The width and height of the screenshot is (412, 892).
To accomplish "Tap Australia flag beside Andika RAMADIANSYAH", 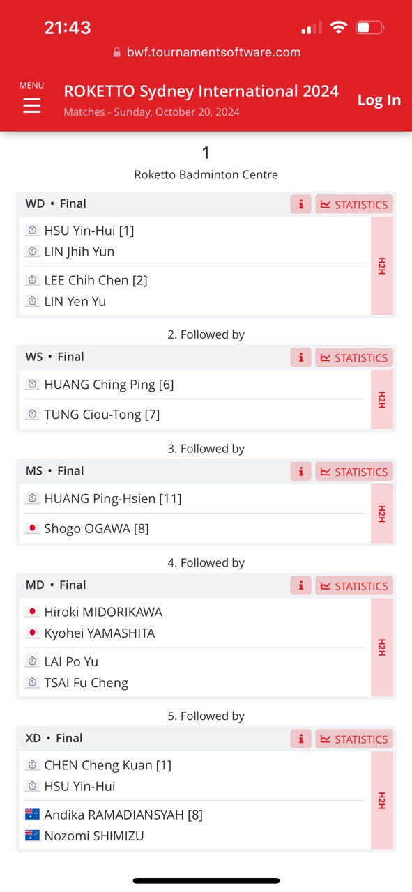I will tap(32, 814).
